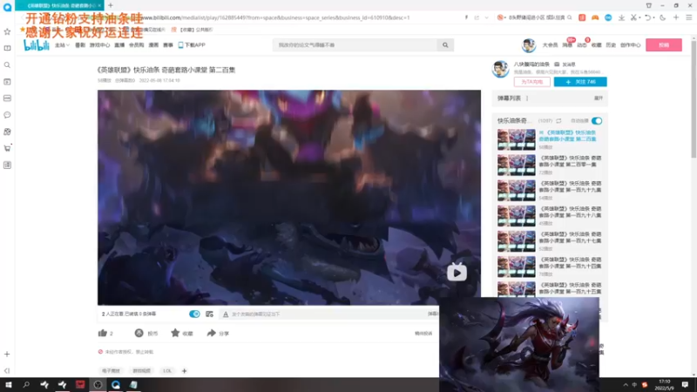
Task: Toggle night mode moon icon
Action: tap(663, 17)
